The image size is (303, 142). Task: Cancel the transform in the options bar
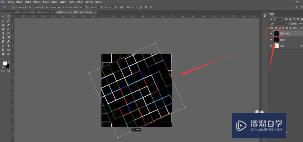tap(146, 7)
